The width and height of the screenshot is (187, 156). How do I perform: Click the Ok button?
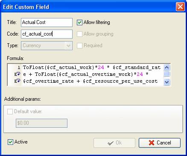114,143
